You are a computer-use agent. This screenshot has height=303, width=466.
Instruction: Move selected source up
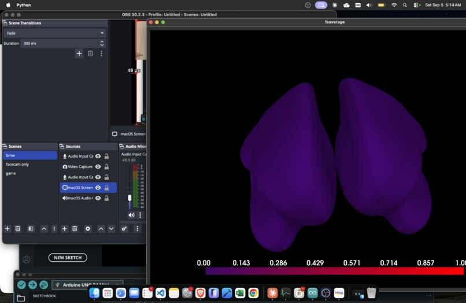point(101,228)
